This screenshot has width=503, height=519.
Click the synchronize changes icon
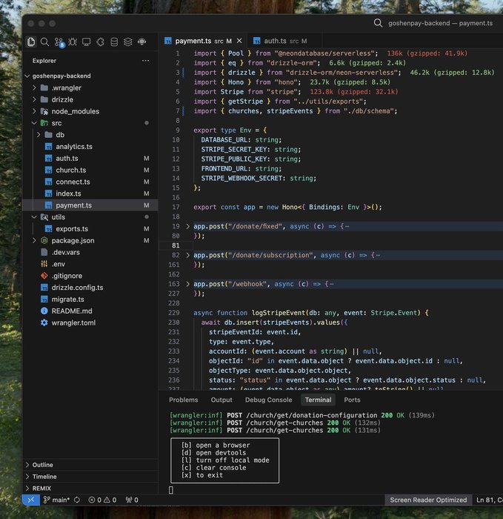coord(77,500)
